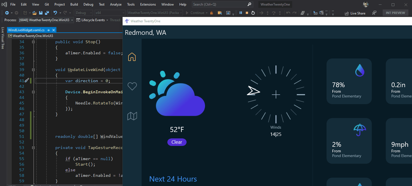Image resolution: width=412 pixels, height=186 pixels.
Task: Click the Save file icon
Action: 41,13
